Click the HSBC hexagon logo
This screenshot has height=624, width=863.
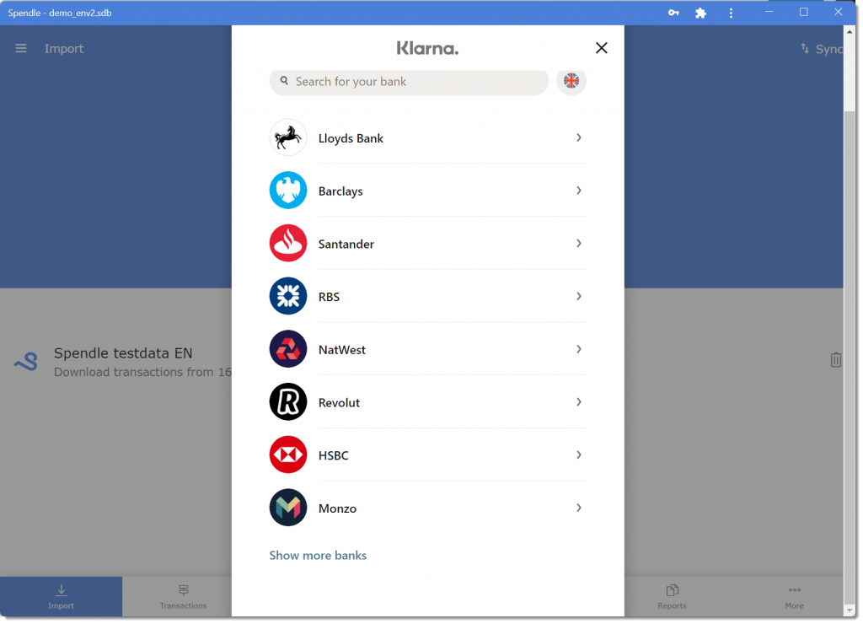(x=288, y=455)
